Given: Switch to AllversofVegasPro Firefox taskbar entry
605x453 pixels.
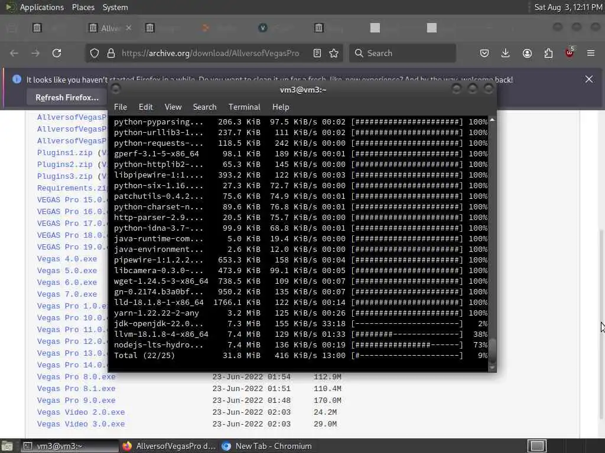Looking at the screenshot, I should 170,446.
